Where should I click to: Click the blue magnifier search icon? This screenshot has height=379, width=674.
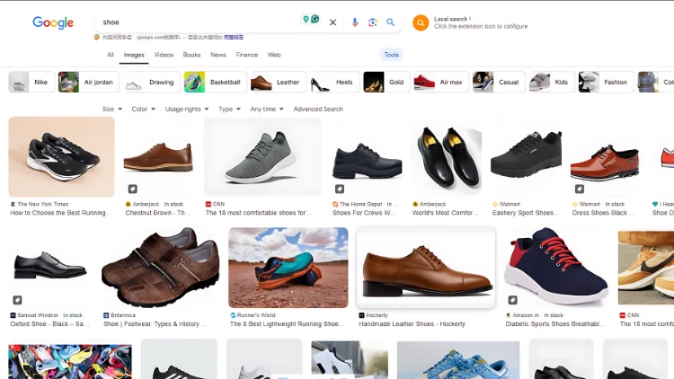point(390,22)
